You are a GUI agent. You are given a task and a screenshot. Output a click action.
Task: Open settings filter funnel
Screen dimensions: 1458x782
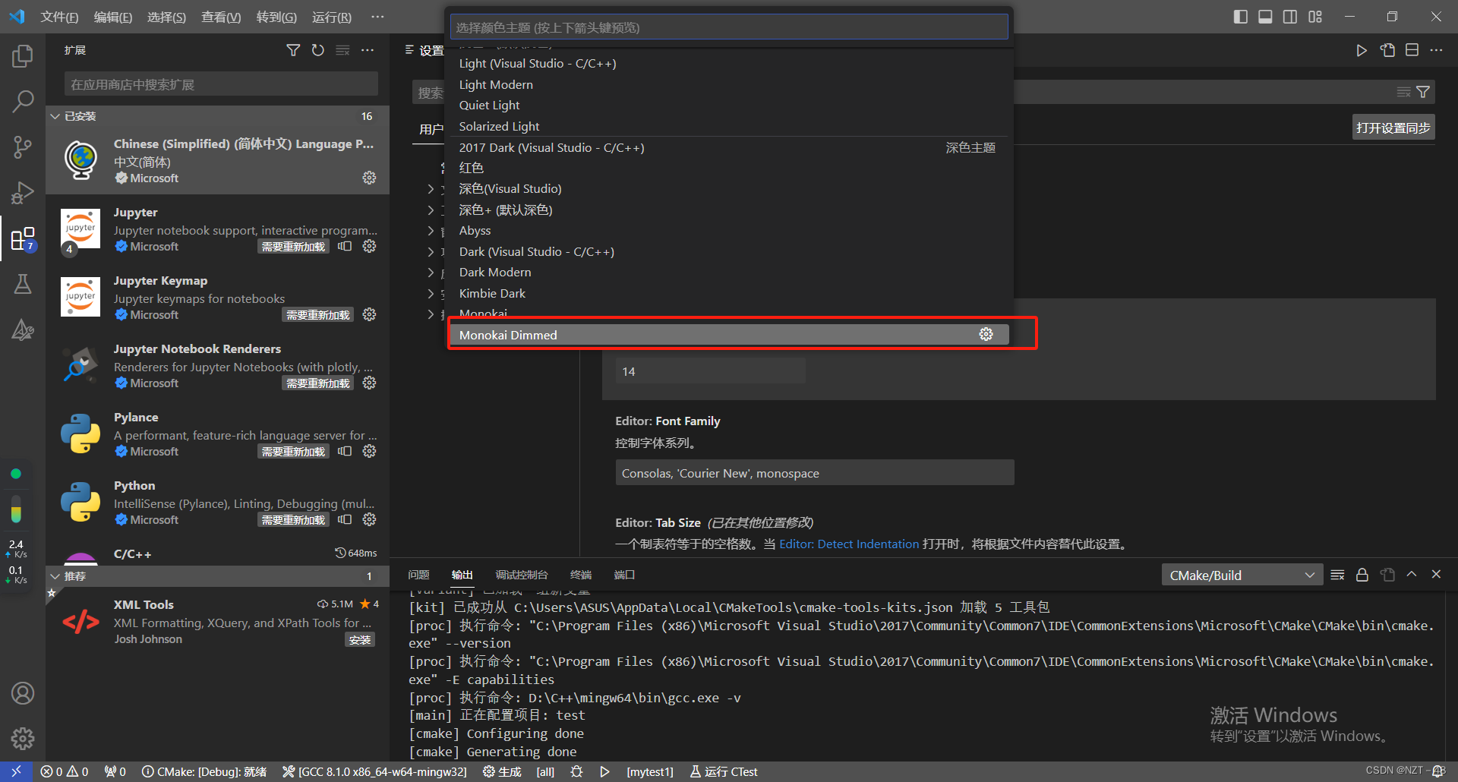pos(1423,92)
